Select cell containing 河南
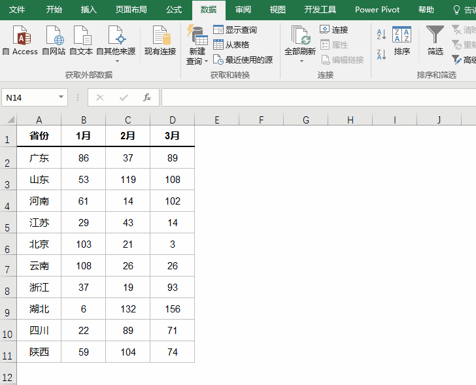This screenshot has width=476, height=385. [x=39, y=201]
